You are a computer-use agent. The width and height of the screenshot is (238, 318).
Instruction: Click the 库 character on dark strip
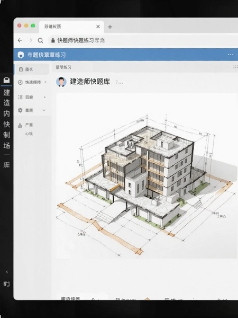tap(7, 165)
